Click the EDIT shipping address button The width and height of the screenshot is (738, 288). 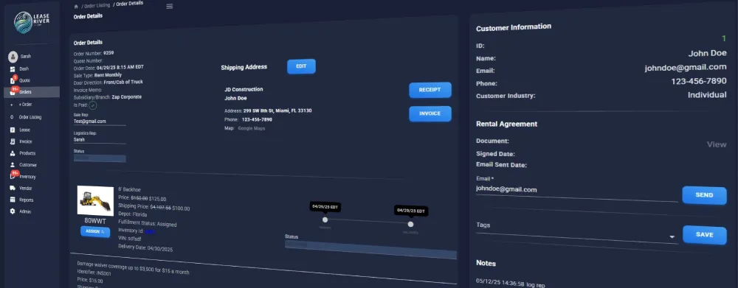[x=301, y=66]
